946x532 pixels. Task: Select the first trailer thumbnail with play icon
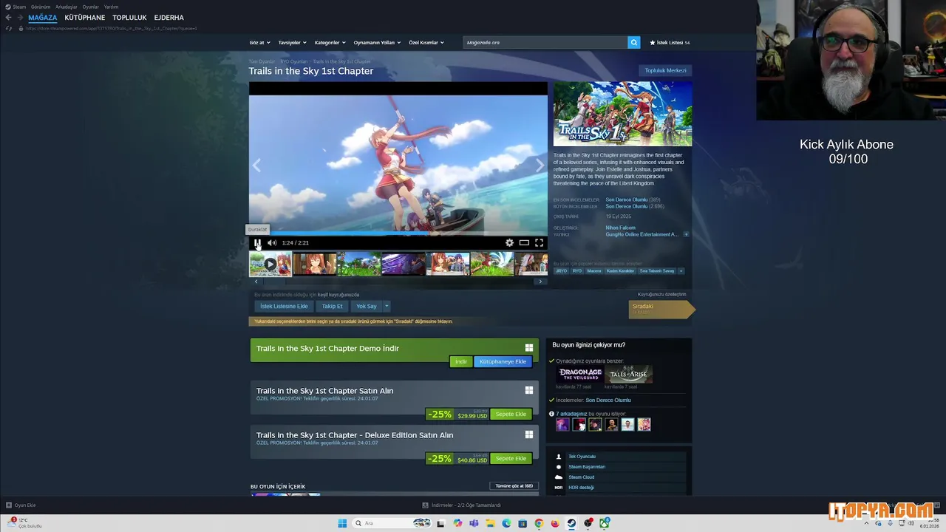pyautogui.click(x=270, y=264)
